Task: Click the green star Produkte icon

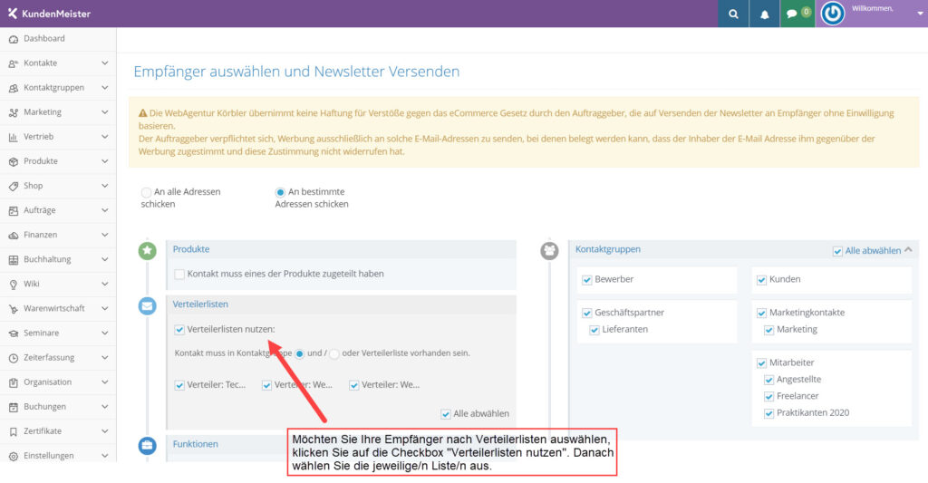Action: (x=148, y=251)
